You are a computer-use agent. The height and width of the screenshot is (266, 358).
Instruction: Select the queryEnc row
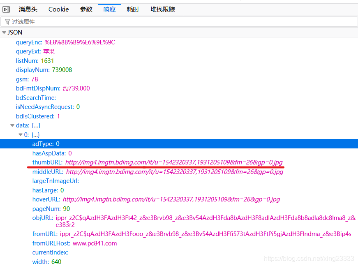pyautogui.click(x=179, y=42)
